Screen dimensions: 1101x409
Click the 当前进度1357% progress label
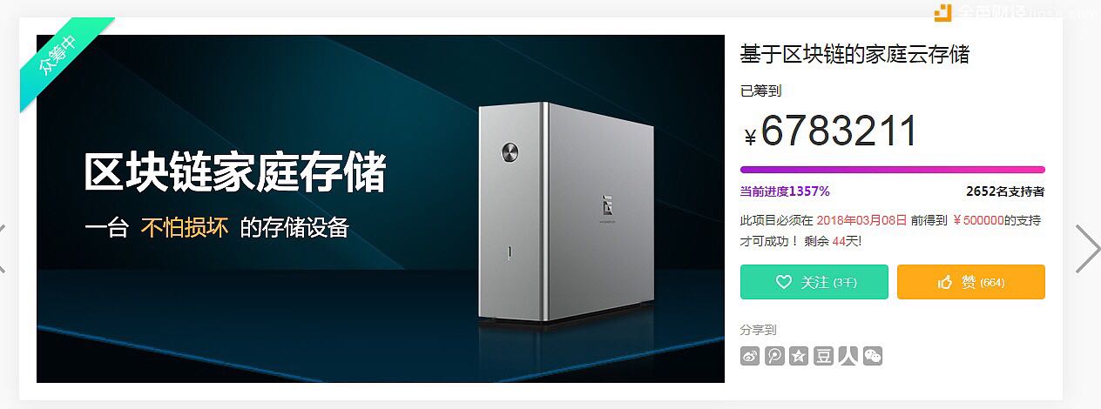pyautogui.click(x=785, y=191)
